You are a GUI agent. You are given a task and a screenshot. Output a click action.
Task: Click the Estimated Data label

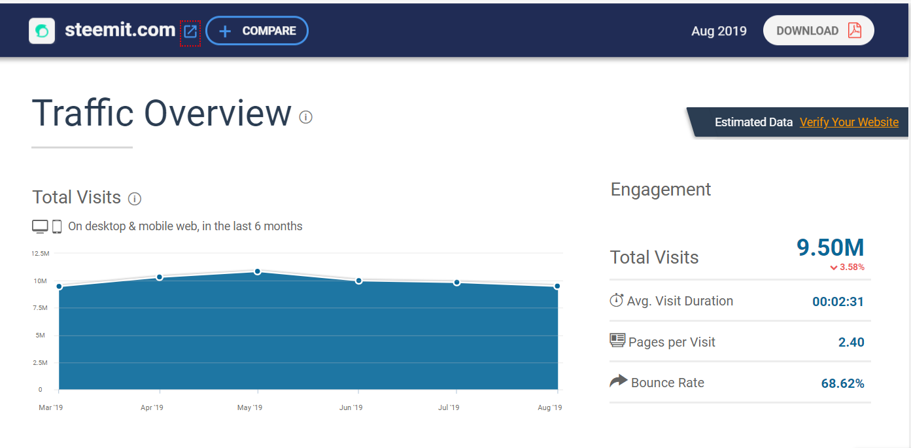pos(753,122)
